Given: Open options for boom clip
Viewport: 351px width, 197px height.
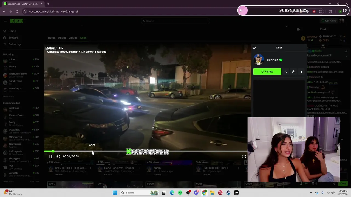Looking at the screenshot, I should click(189, 168).
